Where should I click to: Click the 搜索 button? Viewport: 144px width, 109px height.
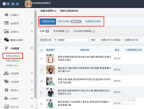click(x=93, y=40)
